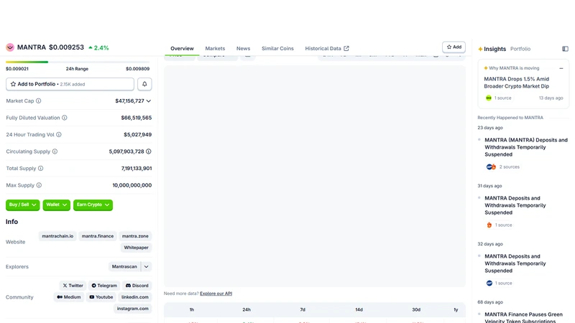Click the Add star button
Screen dimensions: 575x323
[454, 47]
